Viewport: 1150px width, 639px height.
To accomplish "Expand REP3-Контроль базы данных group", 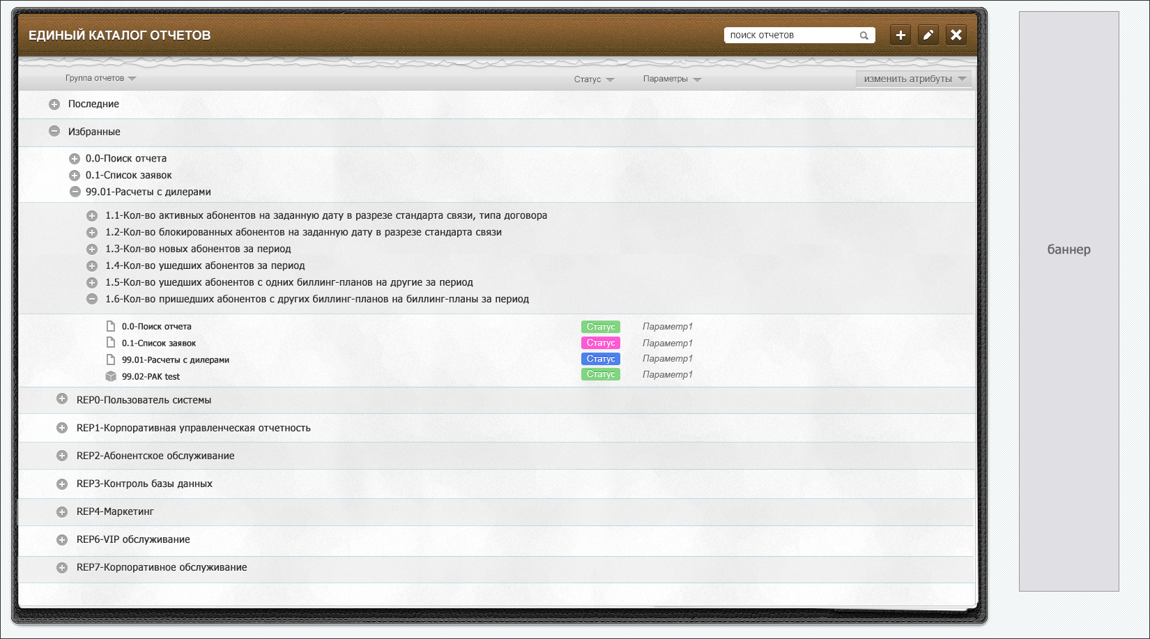I will [x=62, y=484].
